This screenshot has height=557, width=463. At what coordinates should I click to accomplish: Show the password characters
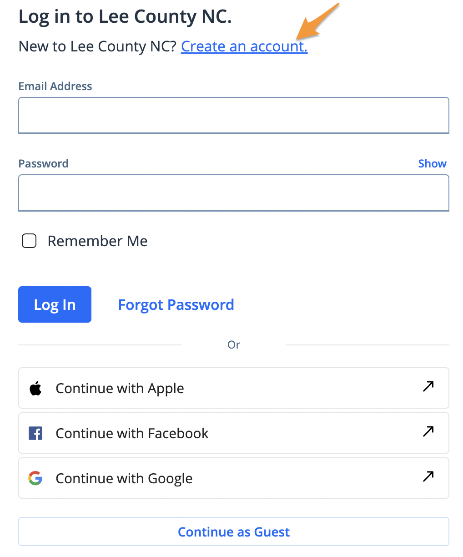point(432,164)
